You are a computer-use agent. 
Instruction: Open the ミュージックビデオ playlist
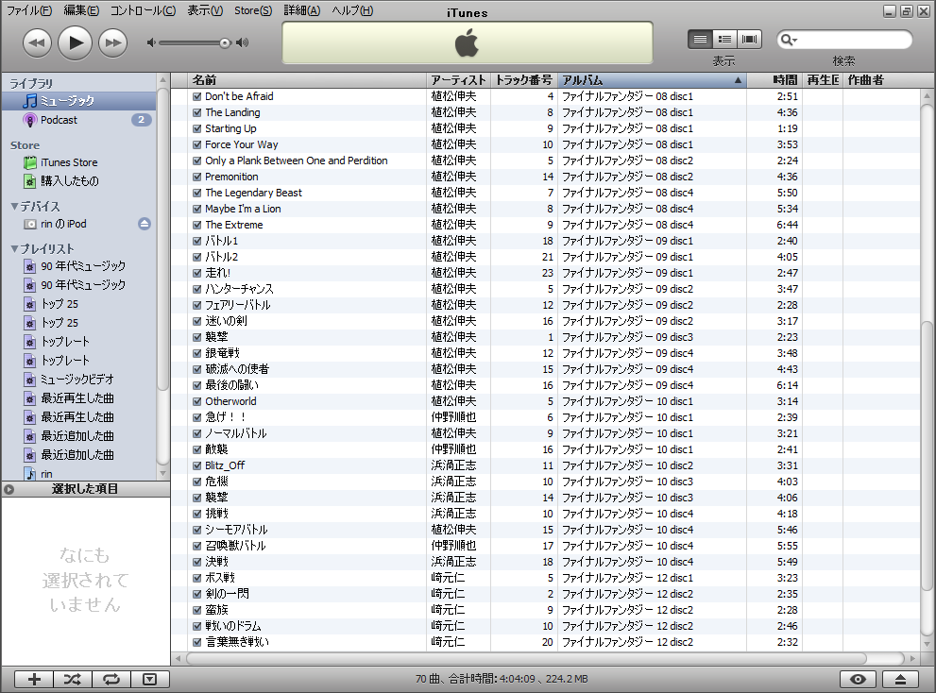pyautogui.click(x=78, y=379)
